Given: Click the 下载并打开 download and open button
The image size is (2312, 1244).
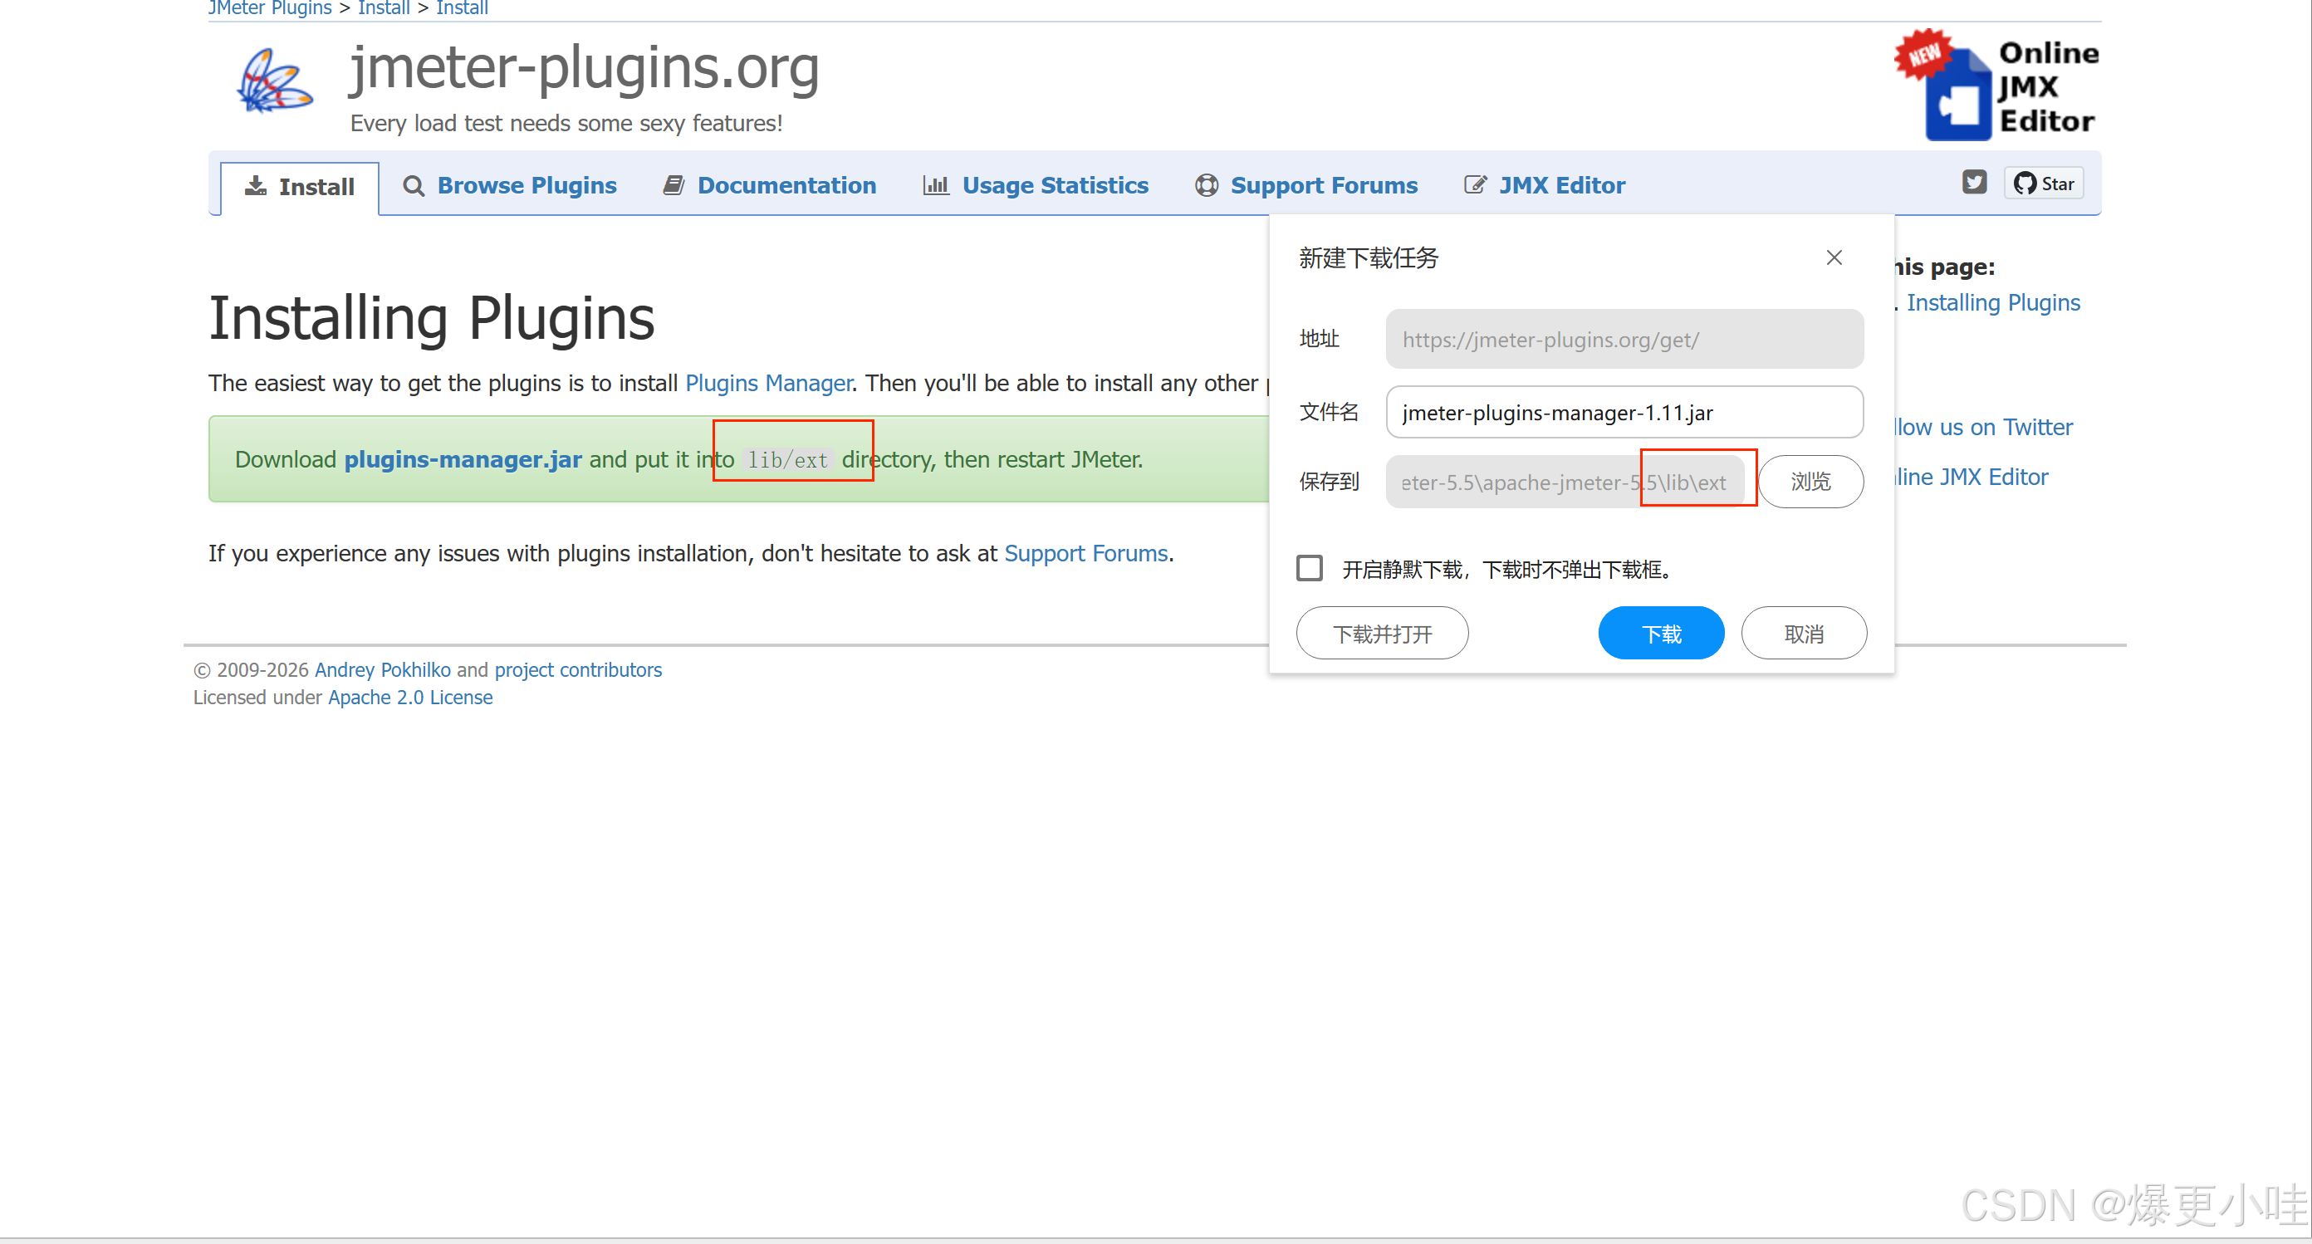Looking at the screenshot, I should (1381, 634).
